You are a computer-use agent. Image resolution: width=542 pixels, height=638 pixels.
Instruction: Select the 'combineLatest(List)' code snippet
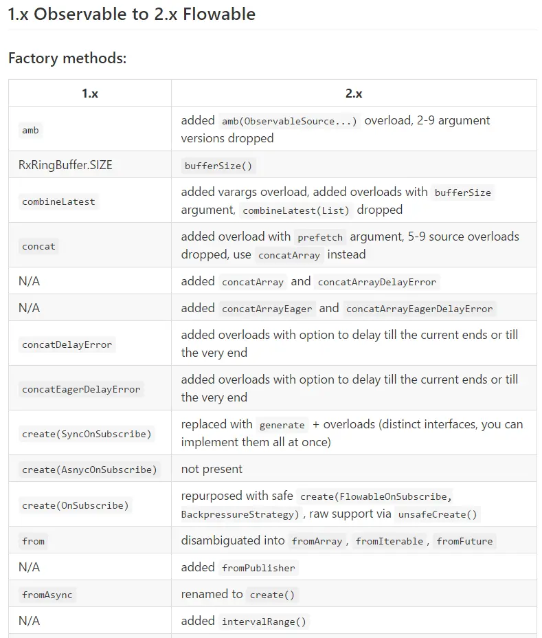coord(296,211)
